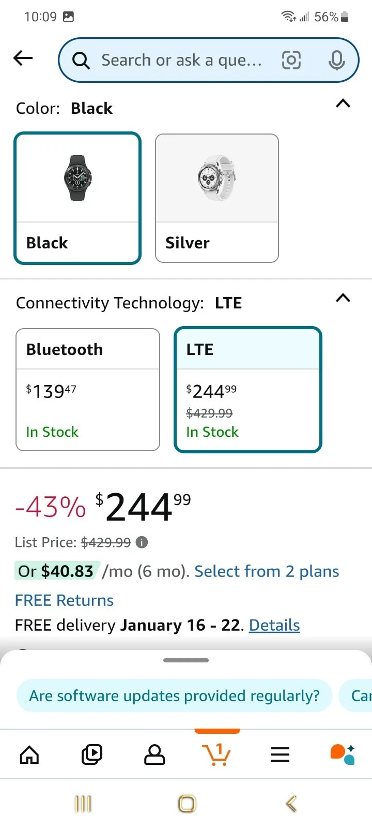Tap 'Are software updates provided regularly?' suggestion
372x828 pixels.
point(174,696)
